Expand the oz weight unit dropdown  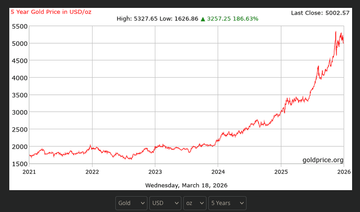(195, 203)
